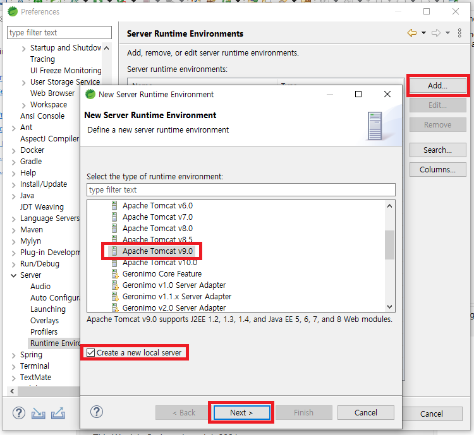This screenshot has width=474, height=435.
Task: Toggle the Create a new local server checkbox
Action: pos(90,352)
